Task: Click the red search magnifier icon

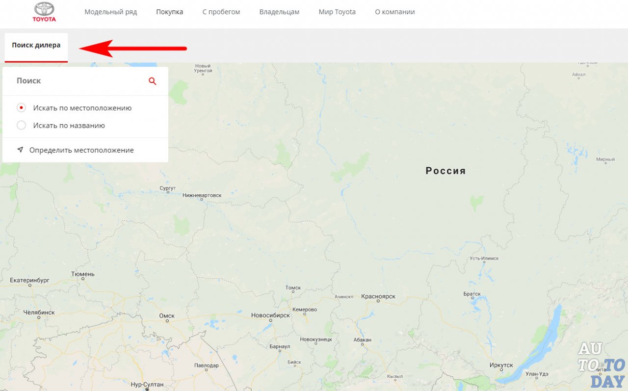Action: [152, 81]
